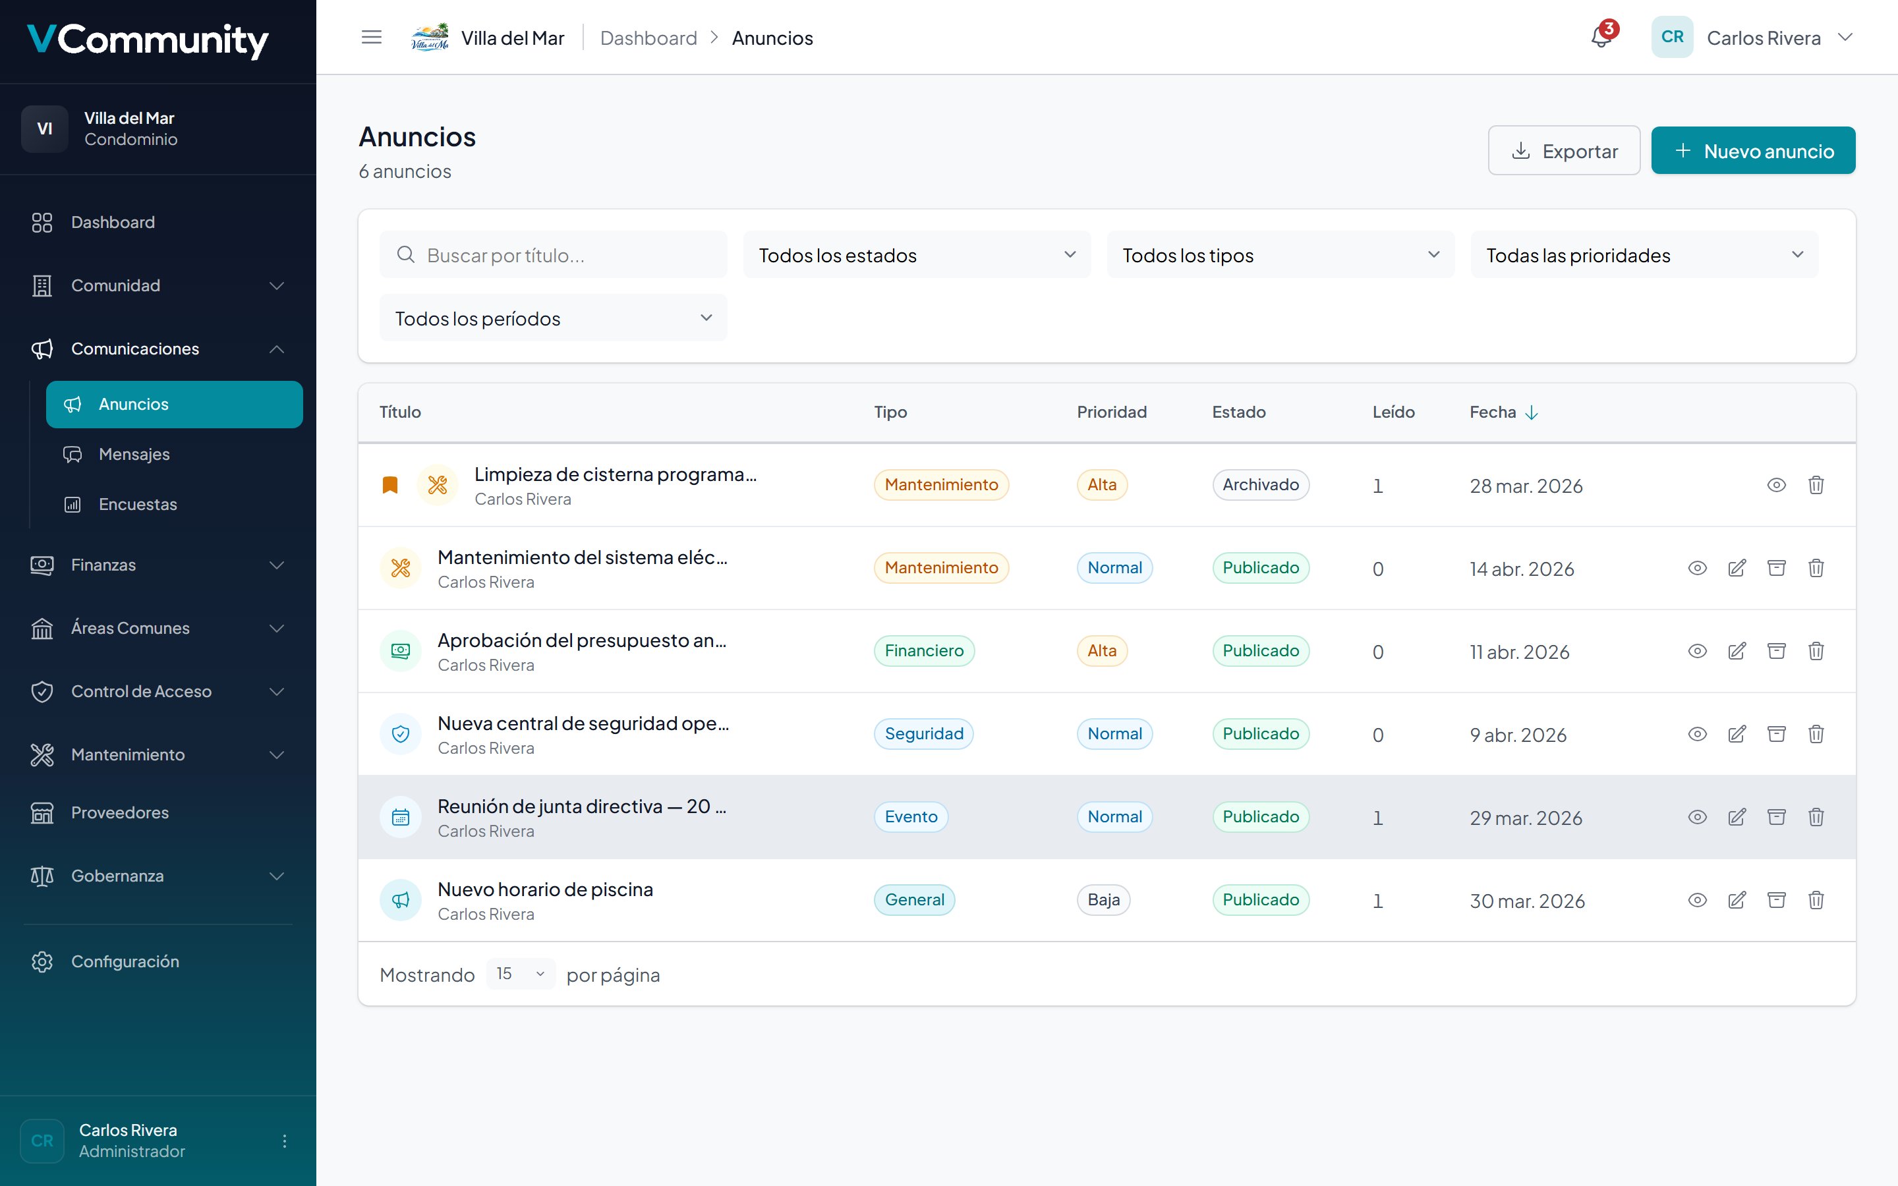
Task: Click the Financiero type badge
Action: [924, 651]
